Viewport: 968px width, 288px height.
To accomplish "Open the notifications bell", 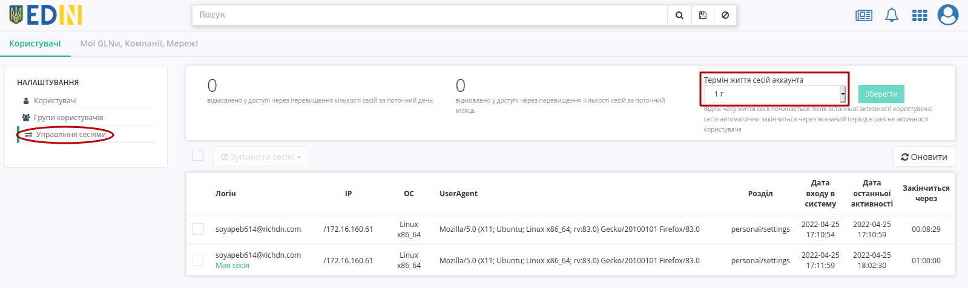I will (892, 15).
